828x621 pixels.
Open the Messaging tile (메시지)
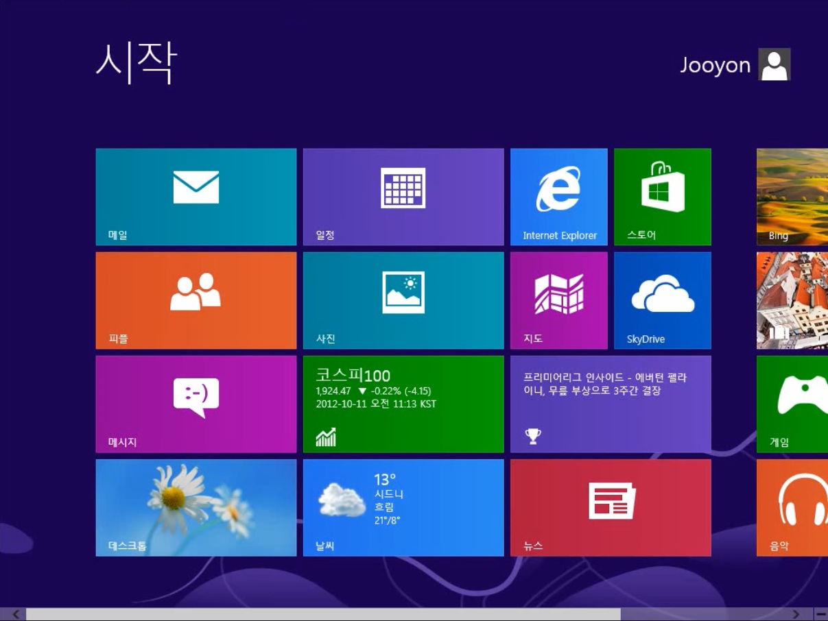coord(196,404)
